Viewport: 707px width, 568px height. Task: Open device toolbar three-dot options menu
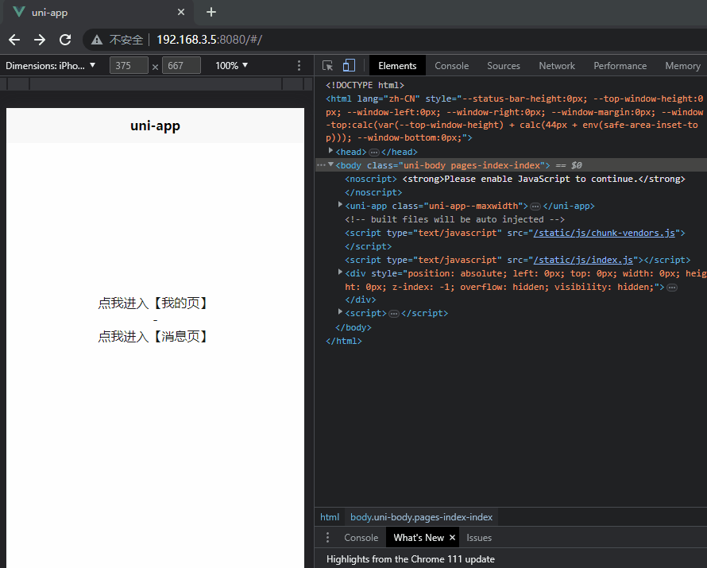point(299,66)
